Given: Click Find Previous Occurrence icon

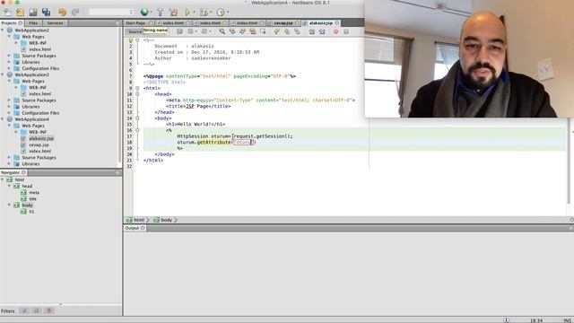Looking at the screenshot, I should pos(232,32).
